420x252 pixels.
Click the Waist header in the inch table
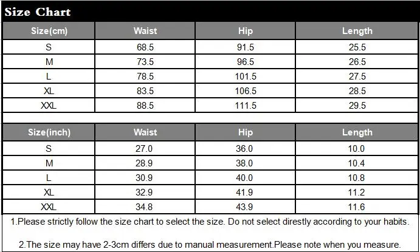tap(145, 132)
